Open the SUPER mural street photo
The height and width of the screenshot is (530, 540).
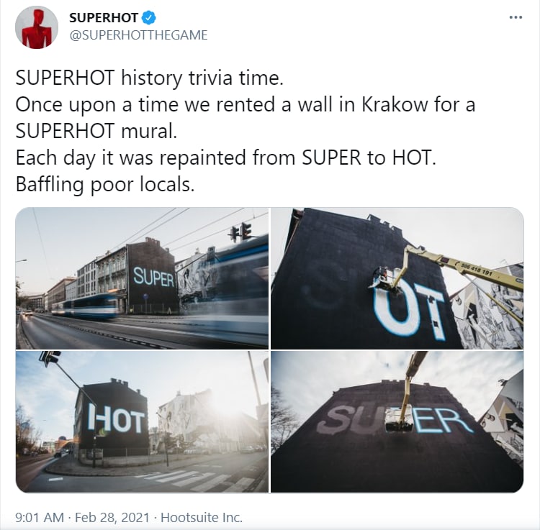pos(142,278)
